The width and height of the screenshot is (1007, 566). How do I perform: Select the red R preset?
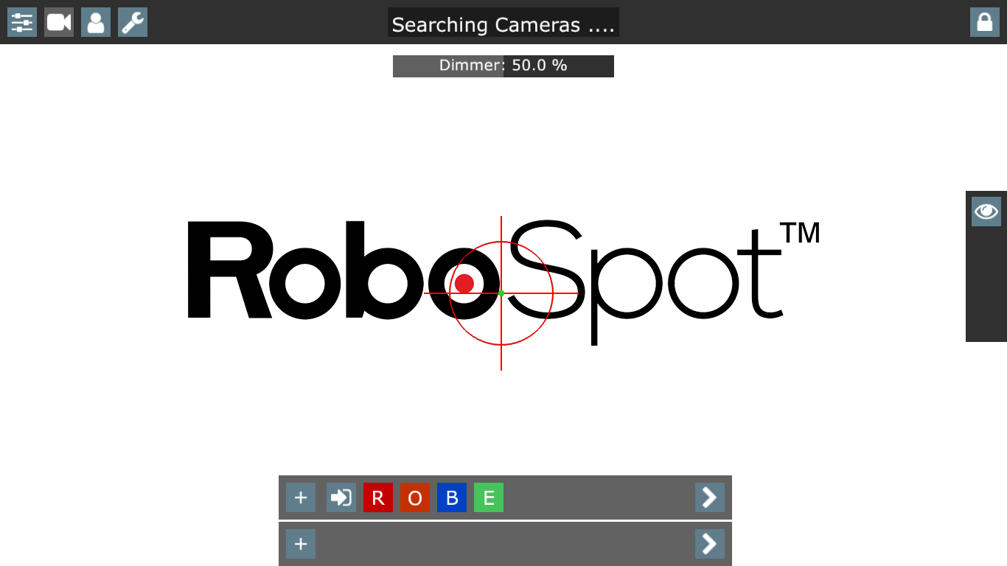point(378,497)
